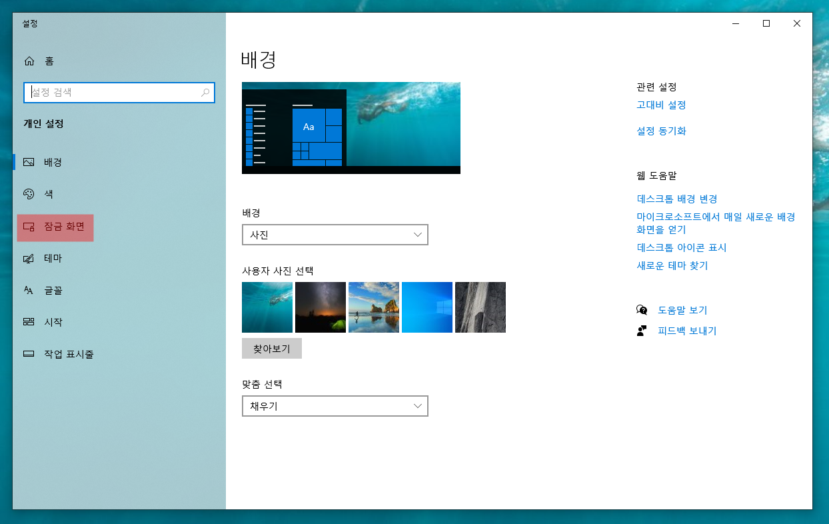Screen dimensions: 829x524
Task: Click the 피드백 보내기 link text
Action: pos(687,331)
